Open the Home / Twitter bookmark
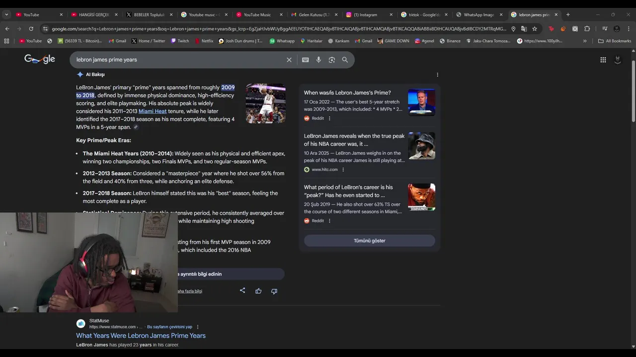 [x=148, y=41]
